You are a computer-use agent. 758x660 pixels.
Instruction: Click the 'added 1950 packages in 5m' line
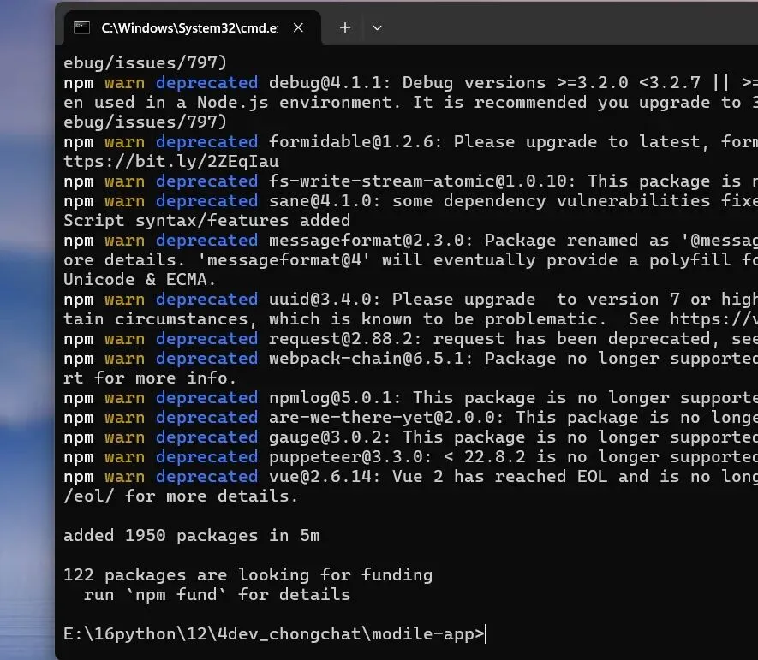[x=192, y=535]
